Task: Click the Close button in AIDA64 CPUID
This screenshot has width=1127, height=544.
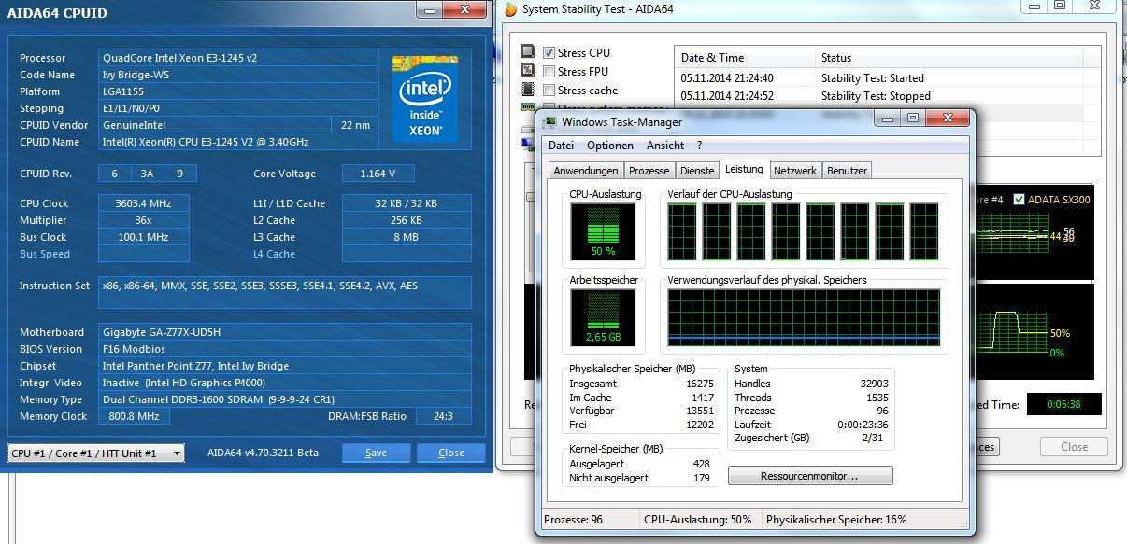Action: click(x=451, y=453)
